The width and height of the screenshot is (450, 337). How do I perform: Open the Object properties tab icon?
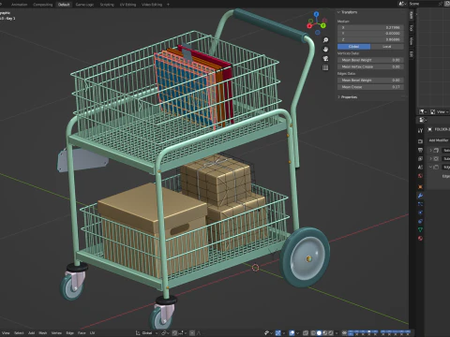tap(420, 187)
